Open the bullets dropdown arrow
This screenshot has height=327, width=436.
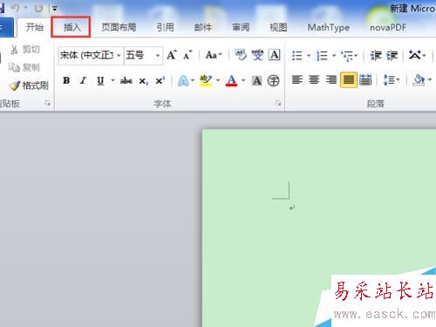(x=309, y=55)
